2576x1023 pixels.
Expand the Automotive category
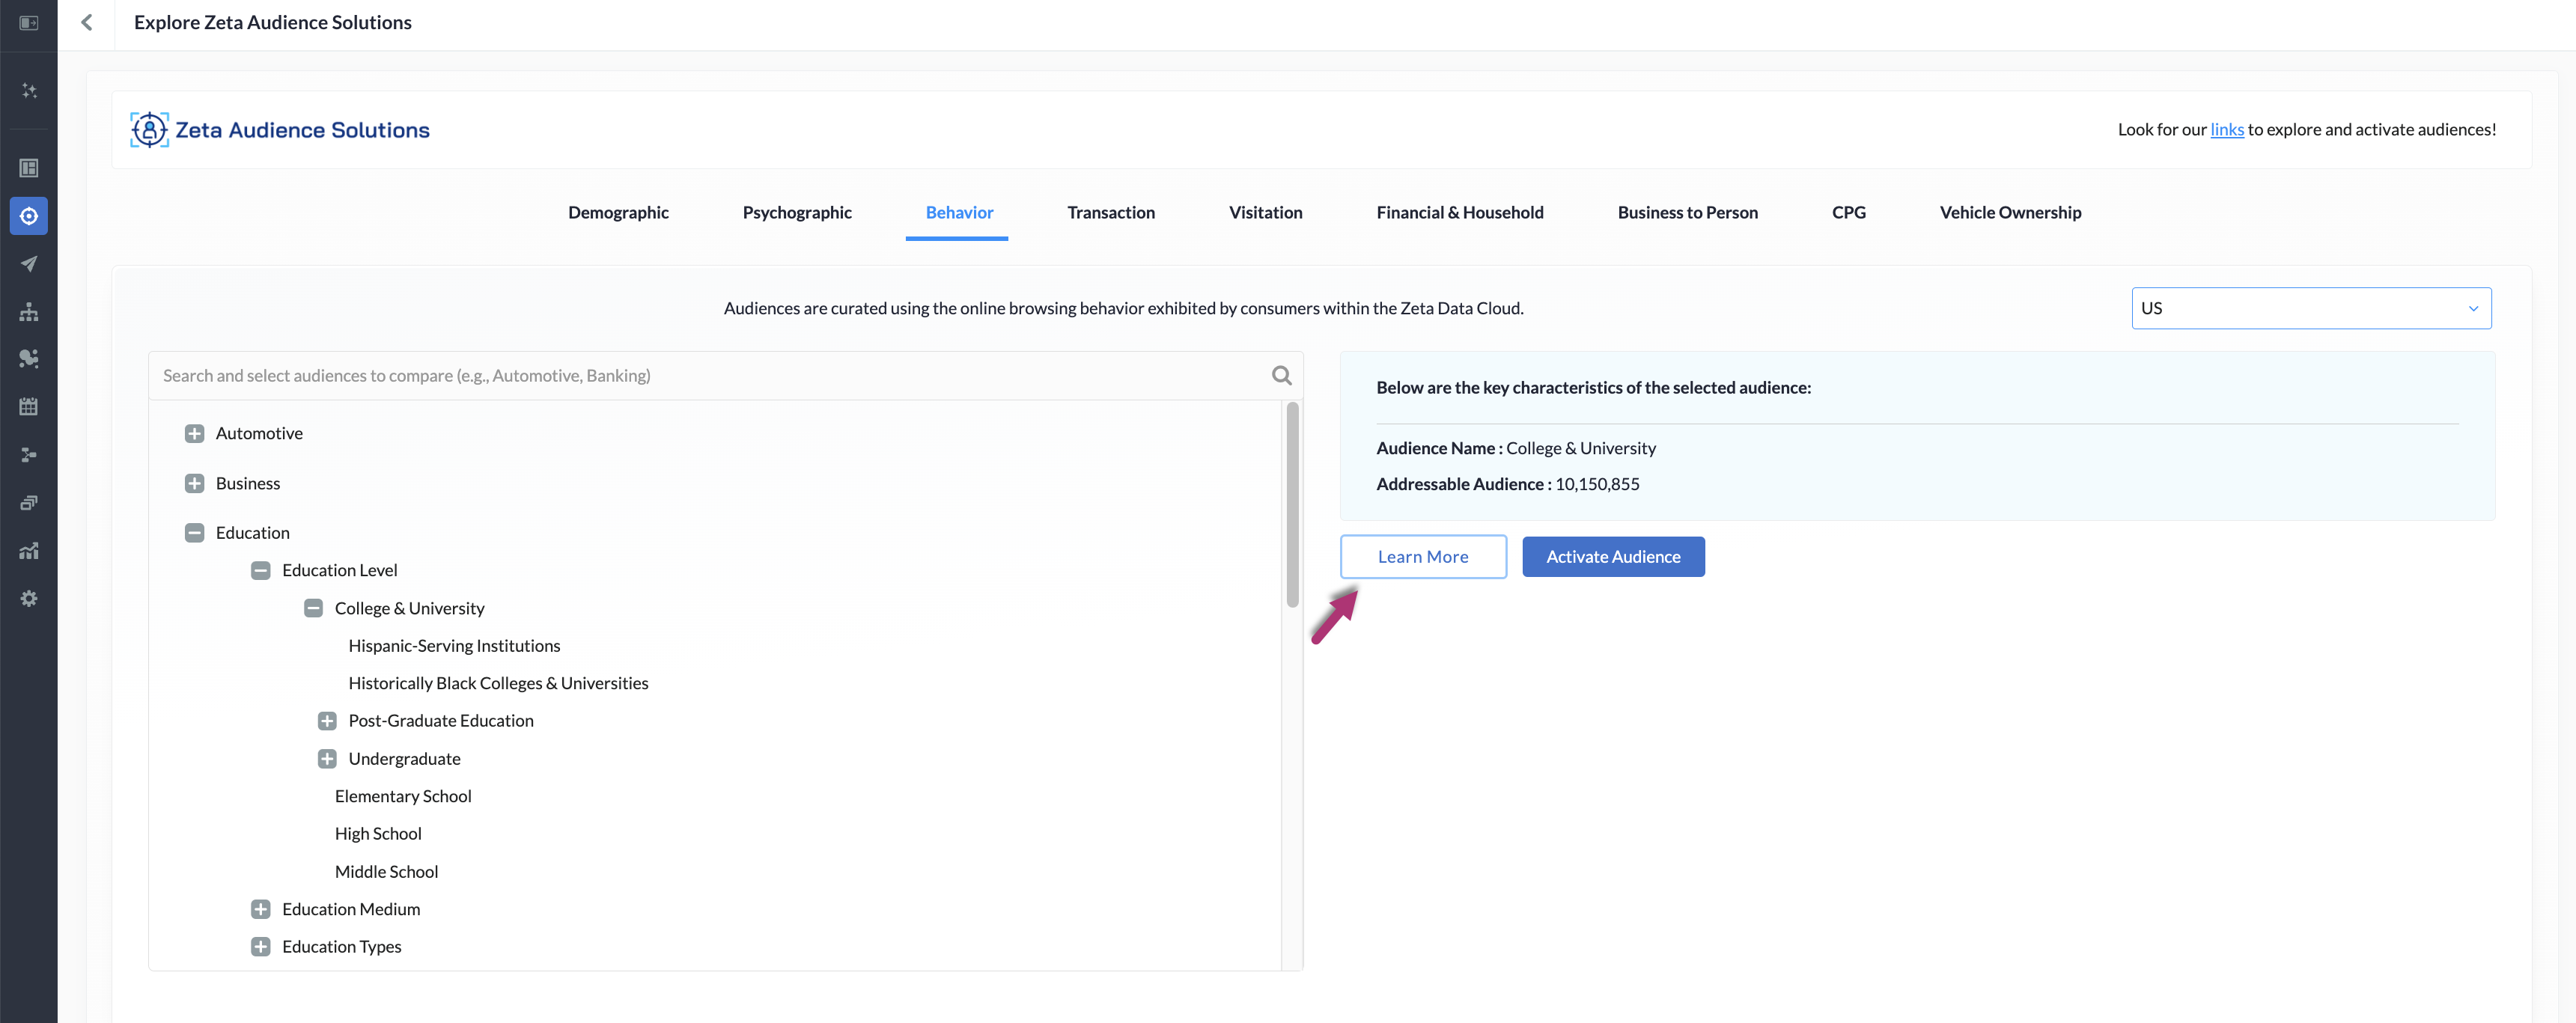click(194, 433)
